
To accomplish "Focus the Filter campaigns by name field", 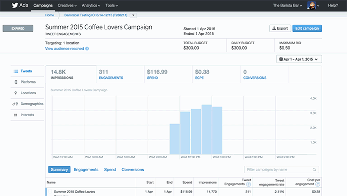I will tap(282, 170).
